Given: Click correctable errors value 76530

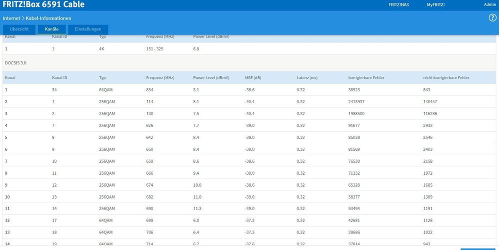Looking at the screenshot, I should pos(354,161).
